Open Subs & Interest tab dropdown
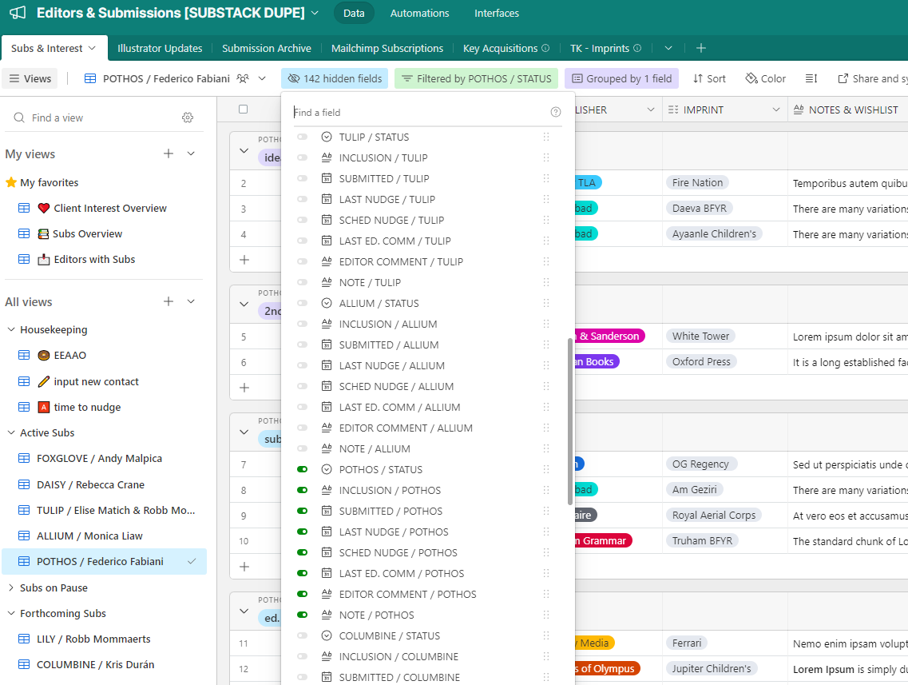908x685 pixels. pyautogui.click(x=92, y=48)
